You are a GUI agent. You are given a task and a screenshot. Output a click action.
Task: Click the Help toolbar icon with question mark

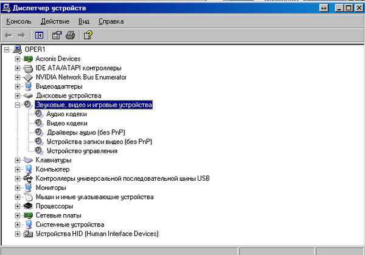(88, 35)
